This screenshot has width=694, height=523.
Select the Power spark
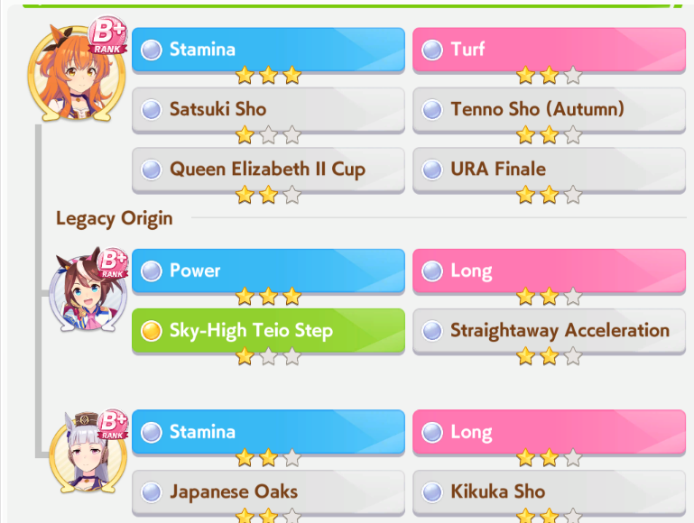tap(268, 271)
